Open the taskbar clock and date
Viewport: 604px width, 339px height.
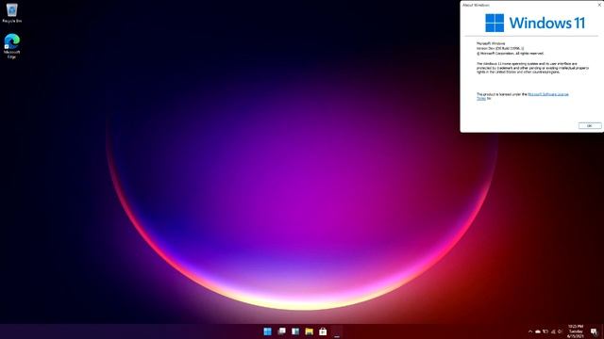[x=576, y=331]
